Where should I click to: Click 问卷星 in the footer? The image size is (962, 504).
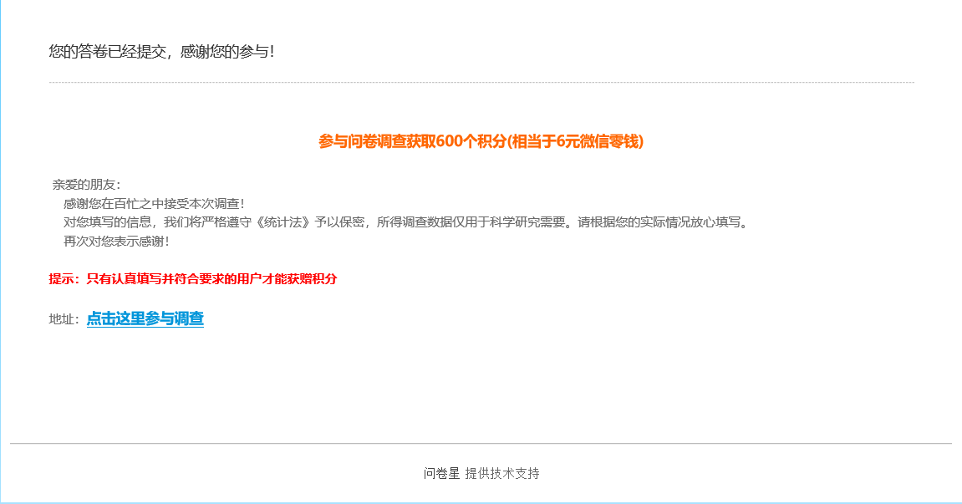tap(441, 473)
